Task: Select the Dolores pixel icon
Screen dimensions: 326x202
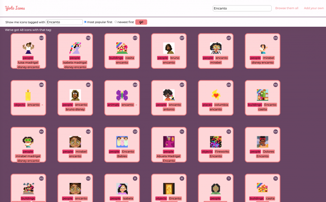Action: [x=262, y=142]
